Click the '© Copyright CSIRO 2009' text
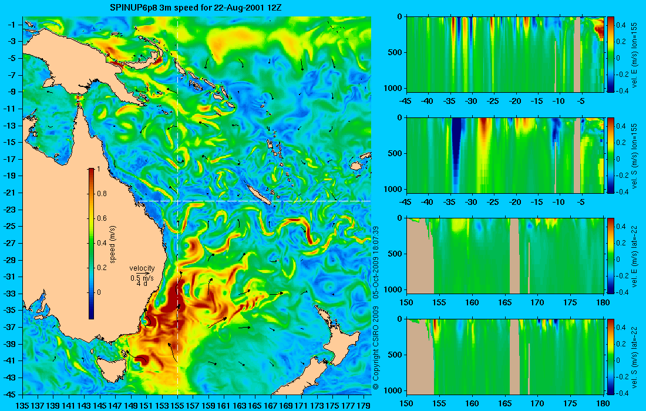The image size is (646, 411). [375, 348]
